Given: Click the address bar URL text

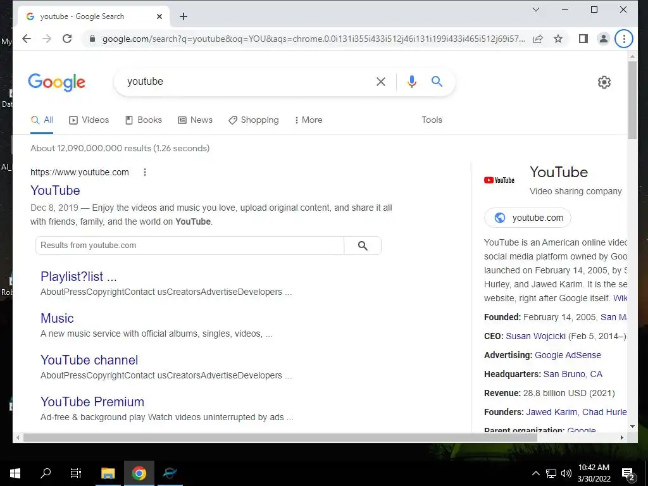Looking at the screenshot, I should pyautogui.click(x=314, y=39).
